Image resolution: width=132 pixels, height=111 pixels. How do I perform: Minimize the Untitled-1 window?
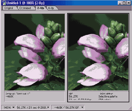click(120, 3)
